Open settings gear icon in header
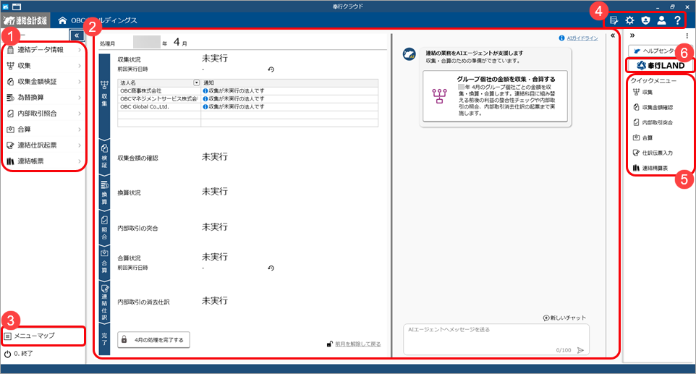696x374 pixels. click(x=630, y=20)
